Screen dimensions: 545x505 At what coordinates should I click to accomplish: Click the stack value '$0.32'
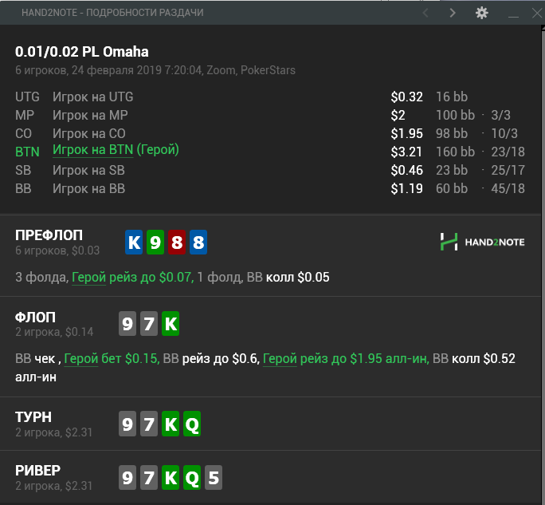click(x=406, y=97)
